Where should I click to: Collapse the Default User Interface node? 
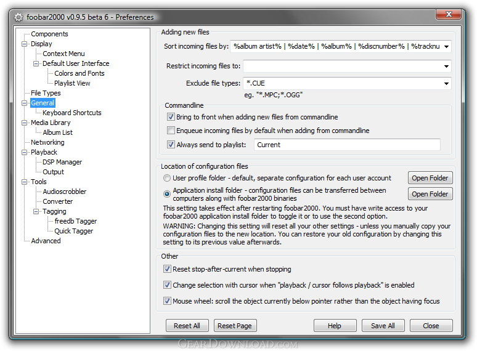(36, 64)
